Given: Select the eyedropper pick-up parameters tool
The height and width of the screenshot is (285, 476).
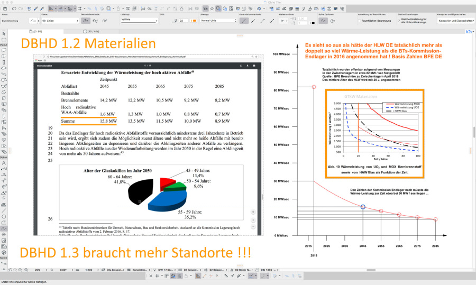Looking at the screenshot, I should click(35, 9).
